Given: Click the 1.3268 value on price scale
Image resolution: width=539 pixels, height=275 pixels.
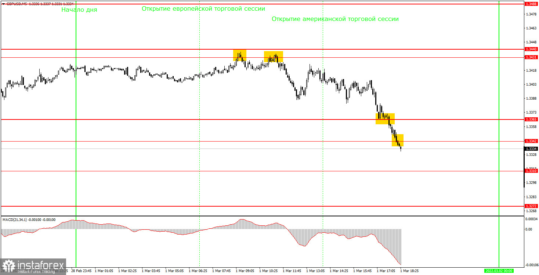Looking at the screenshot, I should [x=531, y=211].
